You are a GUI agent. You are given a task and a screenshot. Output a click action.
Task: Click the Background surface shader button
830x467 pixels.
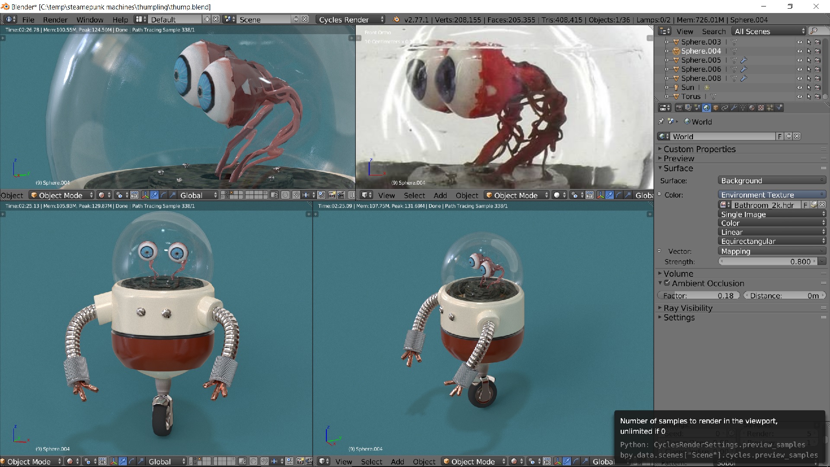click(x=772, y=180)
